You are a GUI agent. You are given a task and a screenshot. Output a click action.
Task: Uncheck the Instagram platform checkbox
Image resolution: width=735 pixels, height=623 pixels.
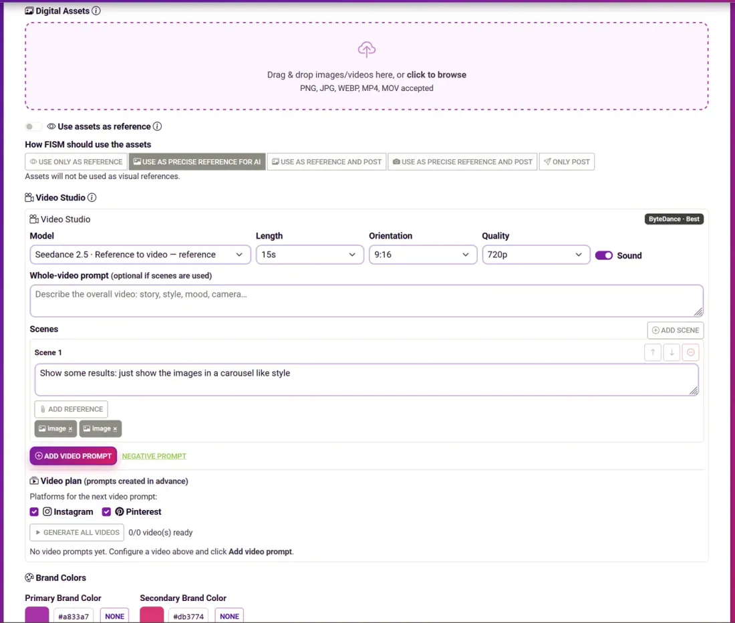34,511
